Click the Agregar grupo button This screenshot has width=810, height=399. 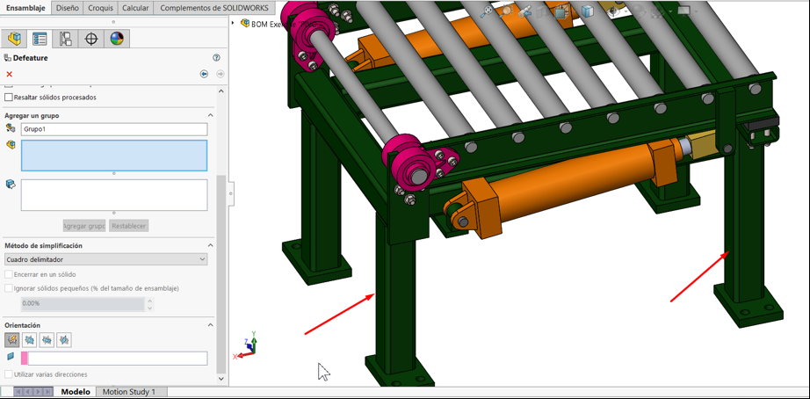point(84,226)
